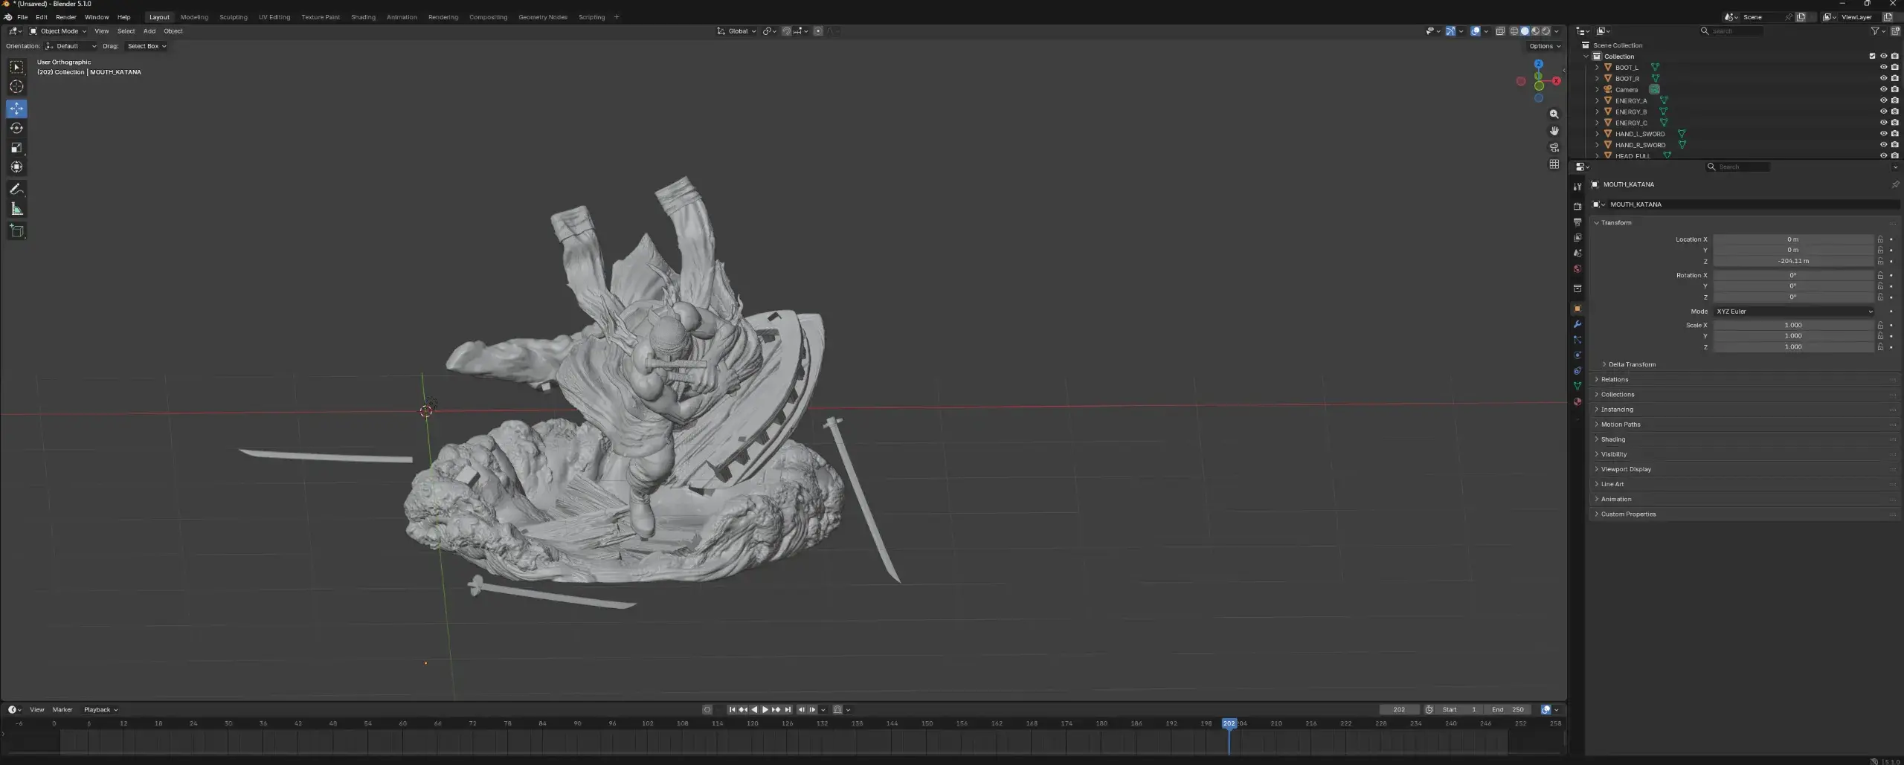Viewport: 1904px width, 765px height.
Task: Switch to the Geometry Nodes workspace tab
Action: [542, 17]
